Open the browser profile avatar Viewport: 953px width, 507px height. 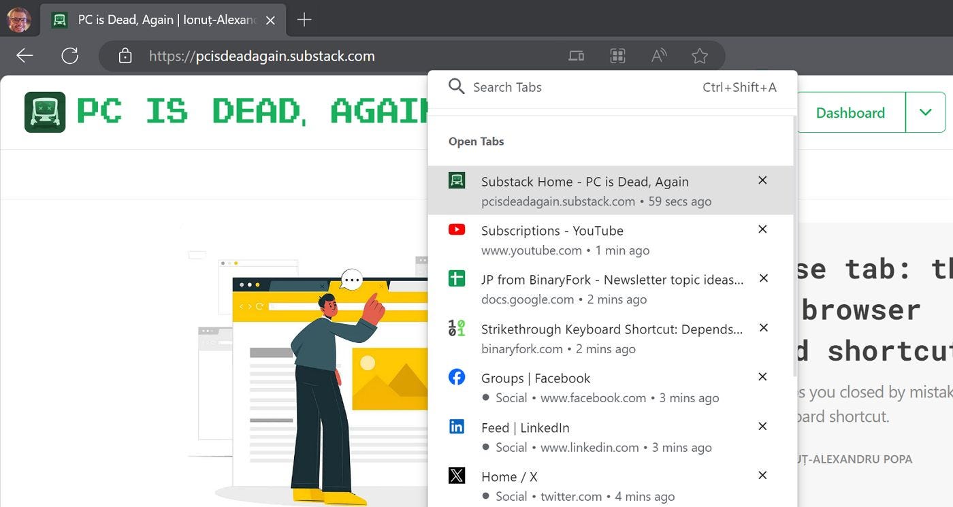[x=18, y=19]
